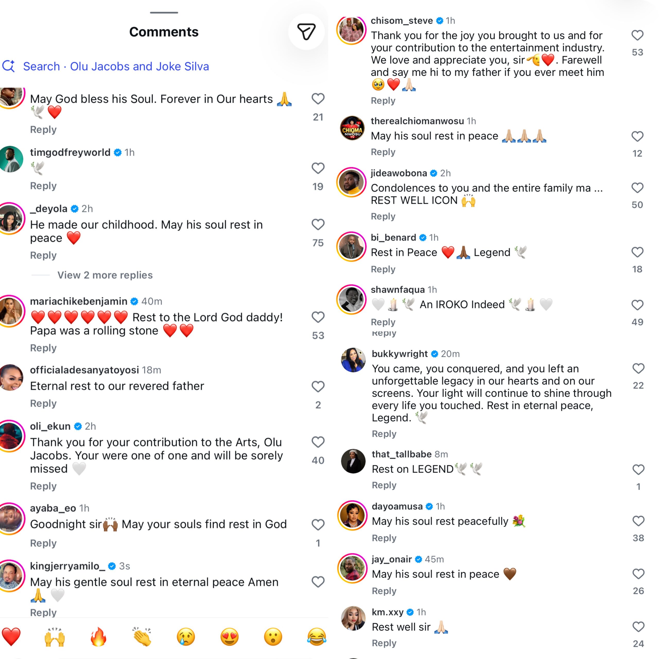This screenshot has height=659, width=659.
Task: Insert the crying face emoji reaction
Action: pyautogui.click(x=186, y=637)
